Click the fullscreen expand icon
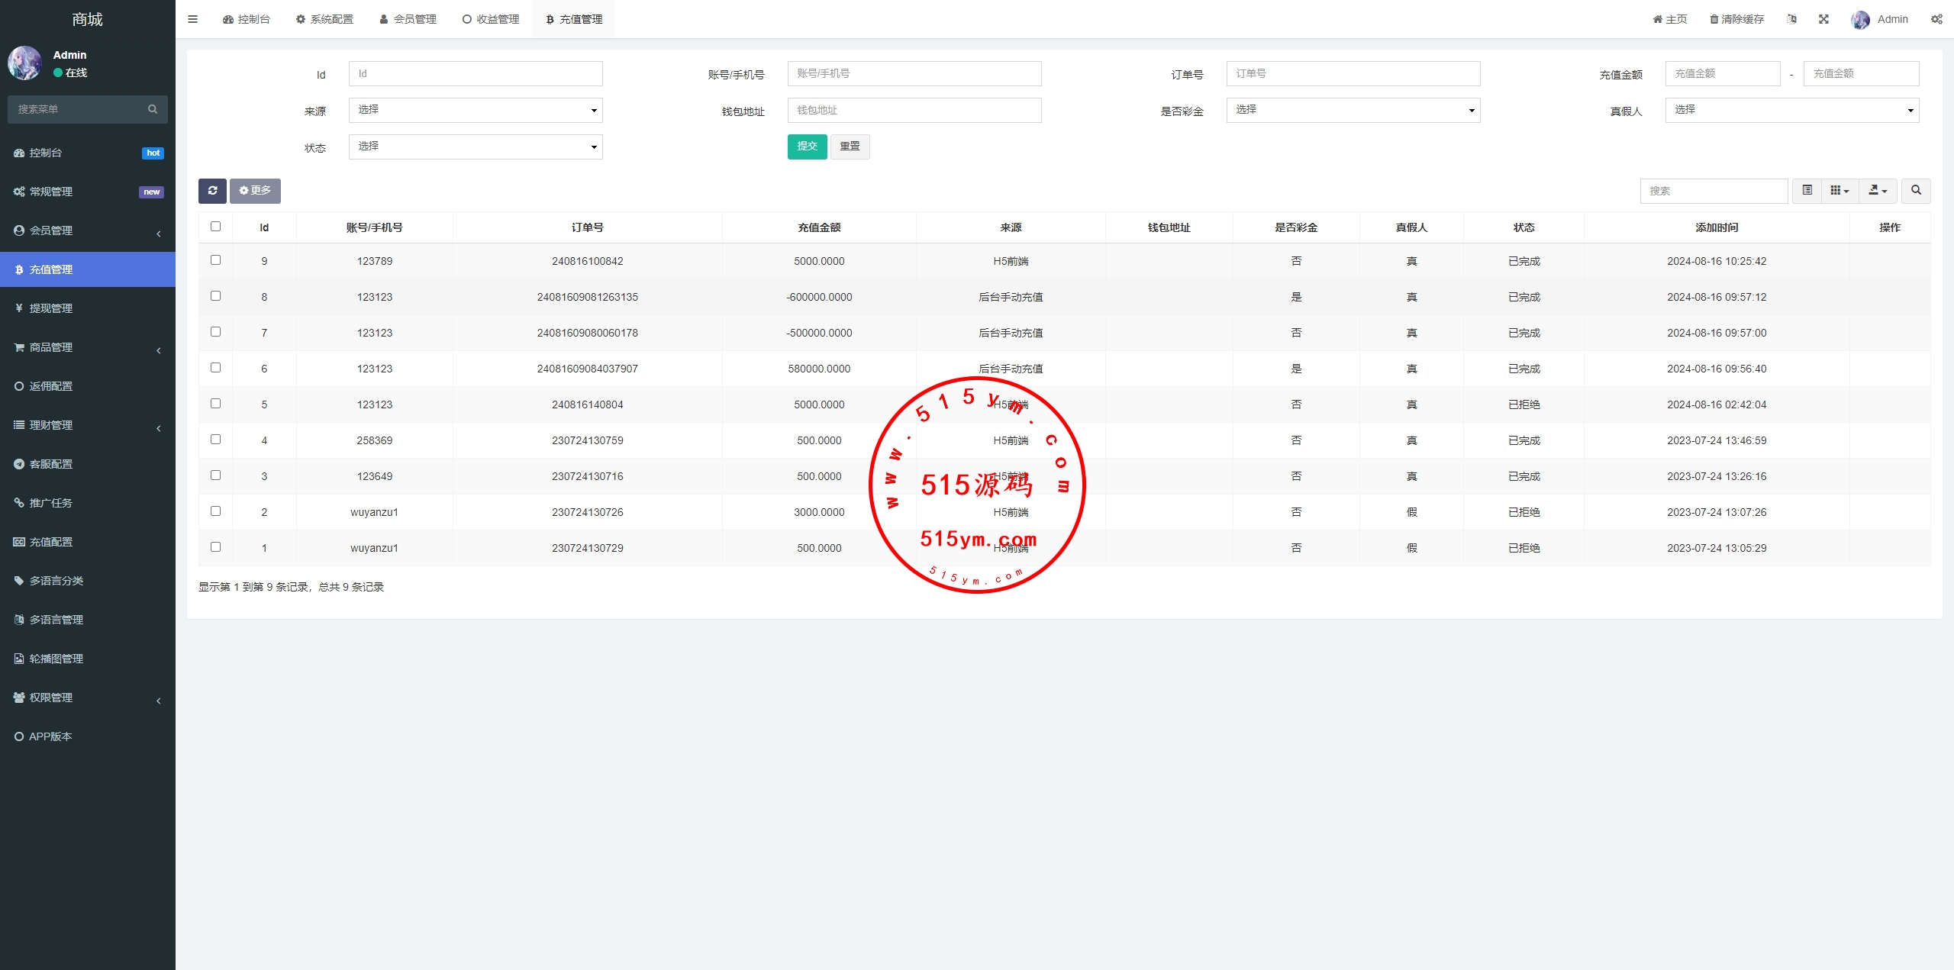The width and height of the screenshot is (1954, 970). 1823,19
